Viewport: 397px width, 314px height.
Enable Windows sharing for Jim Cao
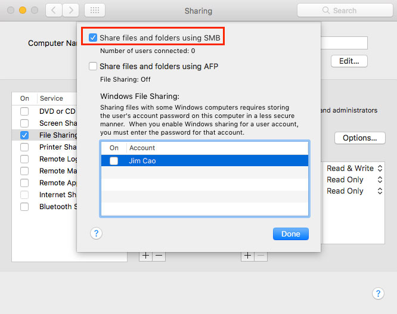click(x=114, y=161)
